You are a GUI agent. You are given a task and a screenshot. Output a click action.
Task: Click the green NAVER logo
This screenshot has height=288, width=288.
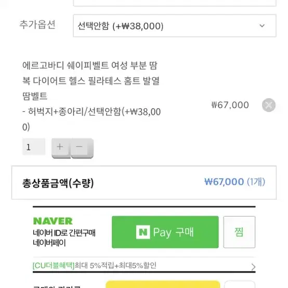coord(53,221)
